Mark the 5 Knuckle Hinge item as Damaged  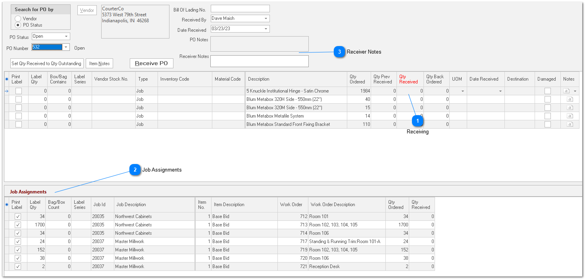point(548,91)
